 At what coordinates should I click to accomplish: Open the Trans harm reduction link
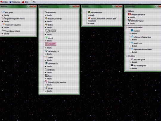coord(13,25)
